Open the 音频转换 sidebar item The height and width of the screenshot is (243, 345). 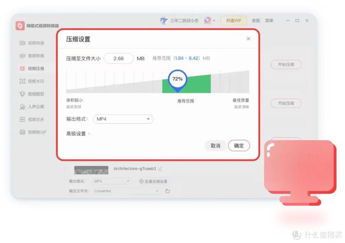(x=32, y=56)
